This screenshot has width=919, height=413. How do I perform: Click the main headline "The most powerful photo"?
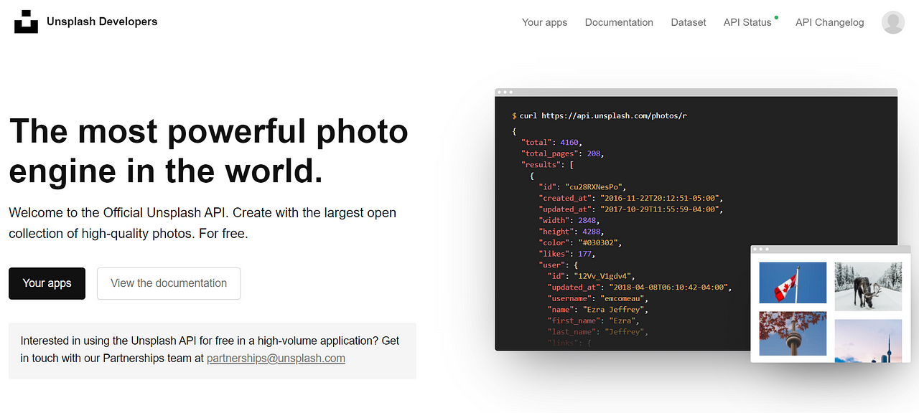click(209, 132)
